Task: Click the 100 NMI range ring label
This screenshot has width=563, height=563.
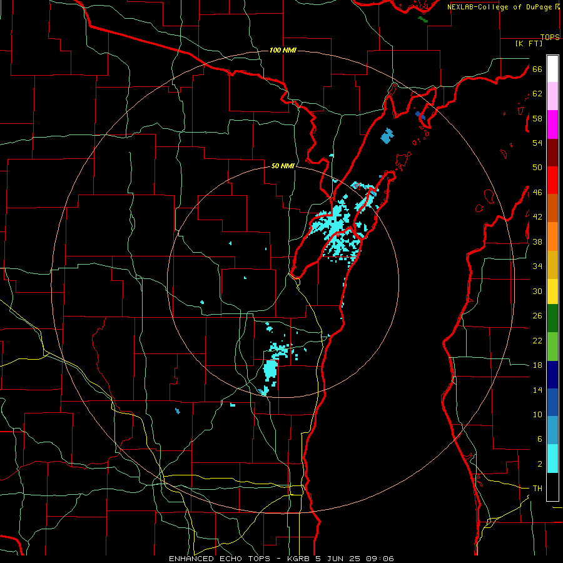Action: click(x=283, y=50)
